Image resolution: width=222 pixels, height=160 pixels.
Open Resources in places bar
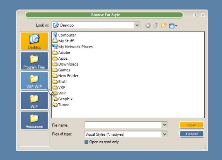tap(35, 120)
